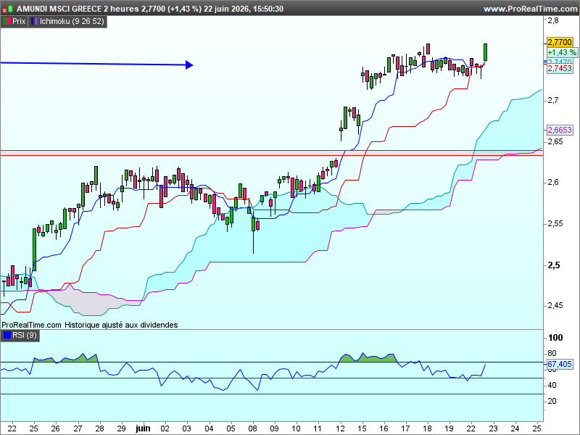Click the 2,8 price axis label
The image size is (580, 435).
pyautogui.click(x=553, y=21)
